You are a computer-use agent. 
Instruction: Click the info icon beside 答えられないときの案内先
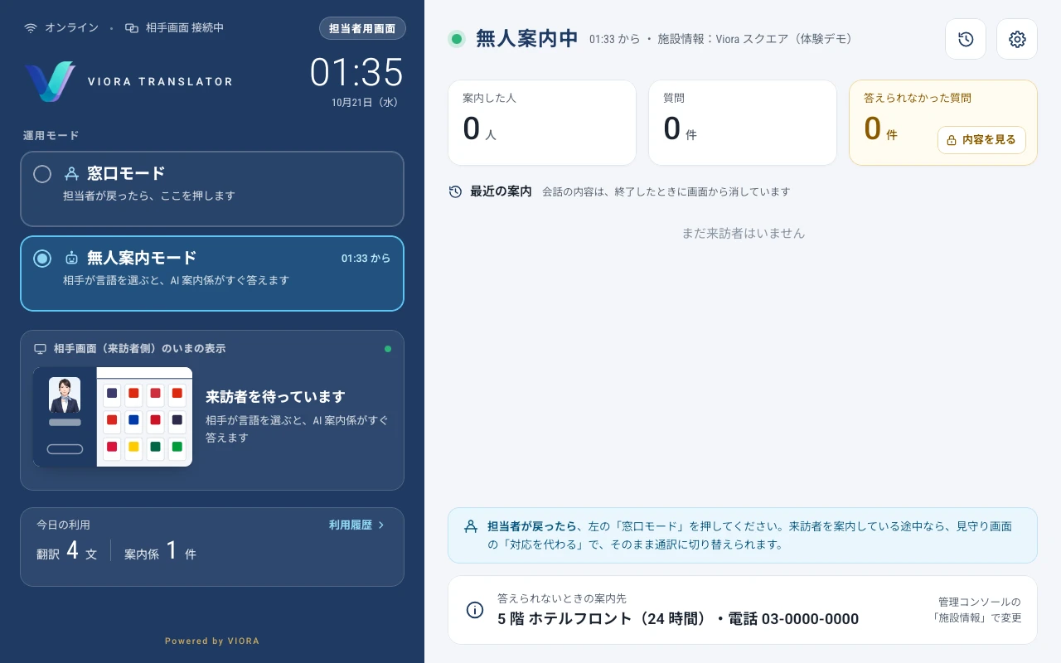[x=475, y=610]
